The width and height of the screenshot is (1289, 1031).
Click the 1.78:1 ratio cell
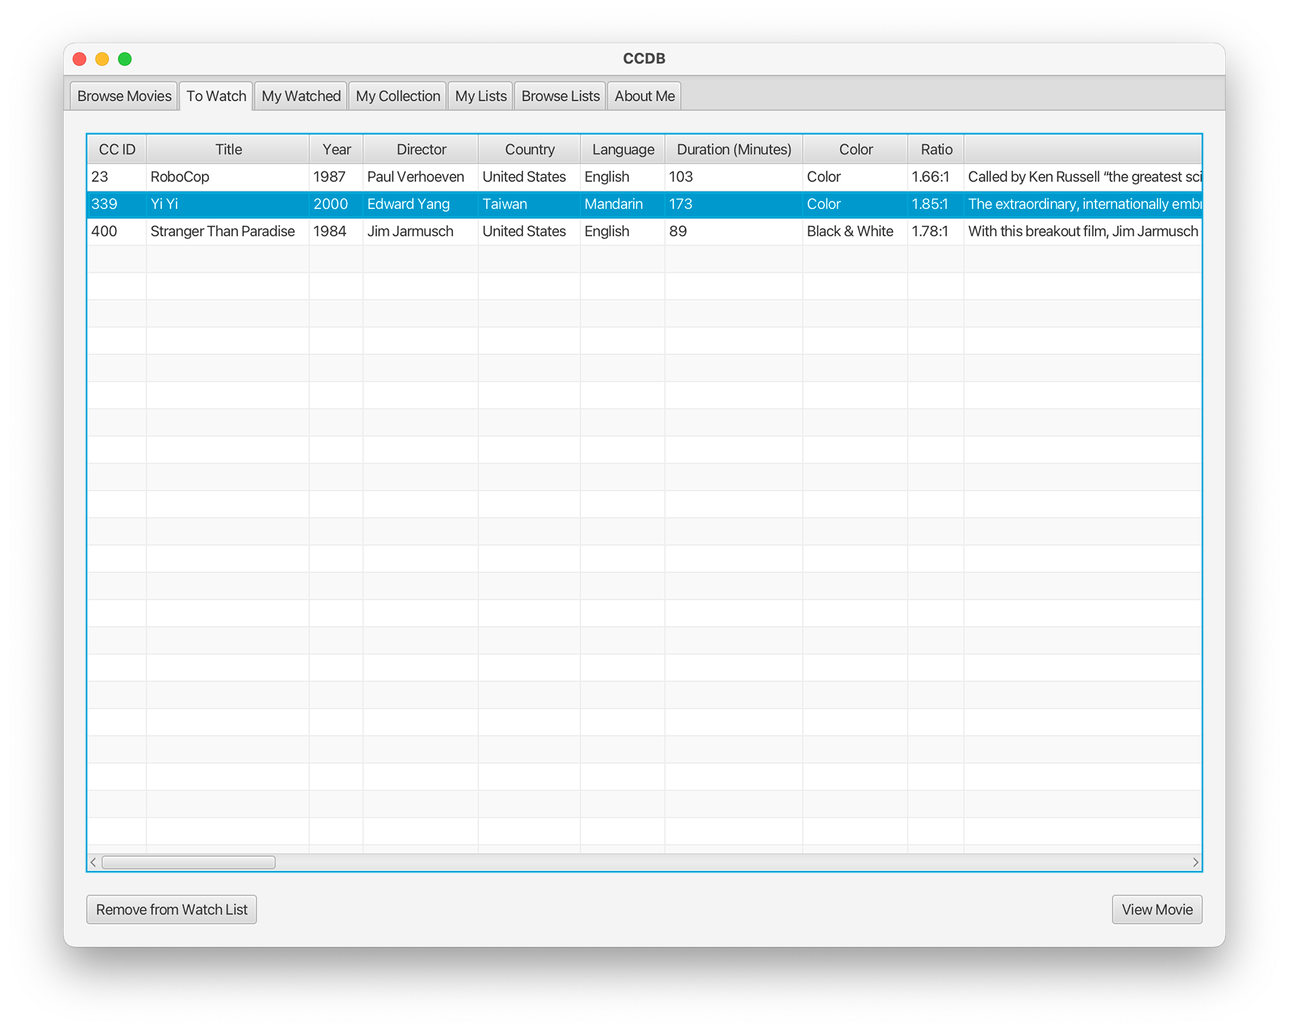936,231
